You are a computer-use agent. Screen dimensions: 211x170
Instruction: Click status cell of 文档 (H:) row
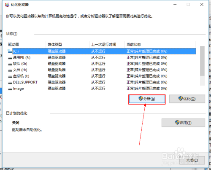tap(147, 70)
